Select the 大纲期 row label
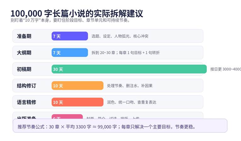Viewport: 241px width, 141px height. pos(24,53)
